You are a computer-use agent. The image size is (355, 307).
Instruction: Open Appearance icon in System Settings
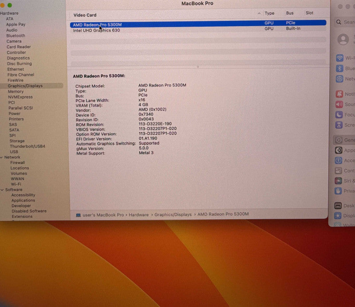[x=339, y=150]
